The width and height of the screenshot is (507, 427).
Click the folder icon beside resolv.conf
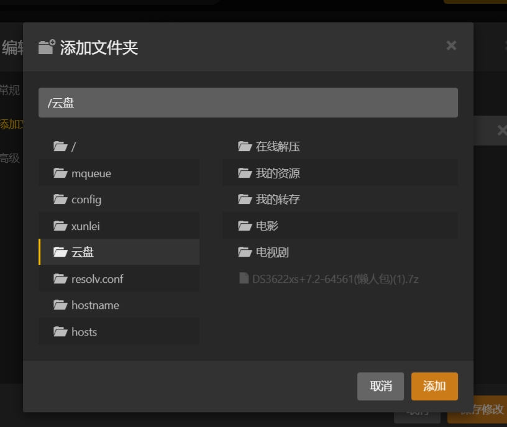pyautogui.click(x=60, y=278)
